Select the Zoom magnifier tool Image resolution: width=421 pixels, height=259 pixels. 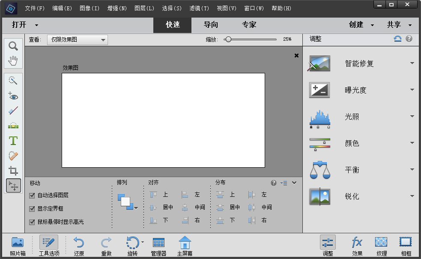13,46
